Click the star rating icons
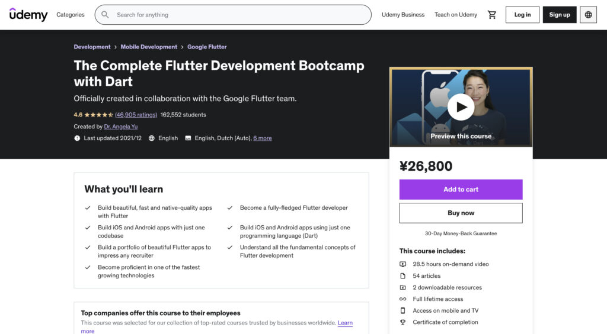607x334 pixels. (x=99, y=115)
